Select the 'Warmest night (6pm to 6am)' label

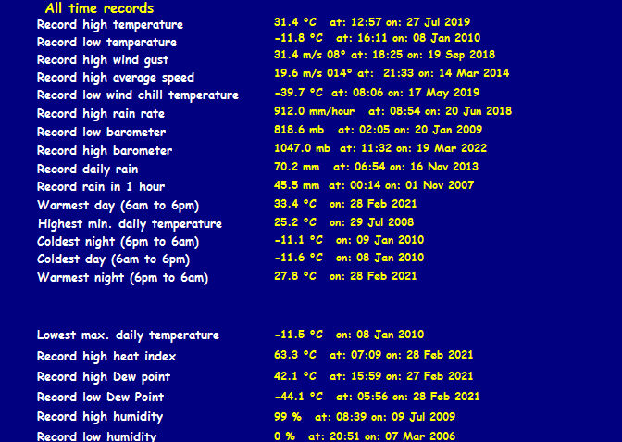[122, 278]
